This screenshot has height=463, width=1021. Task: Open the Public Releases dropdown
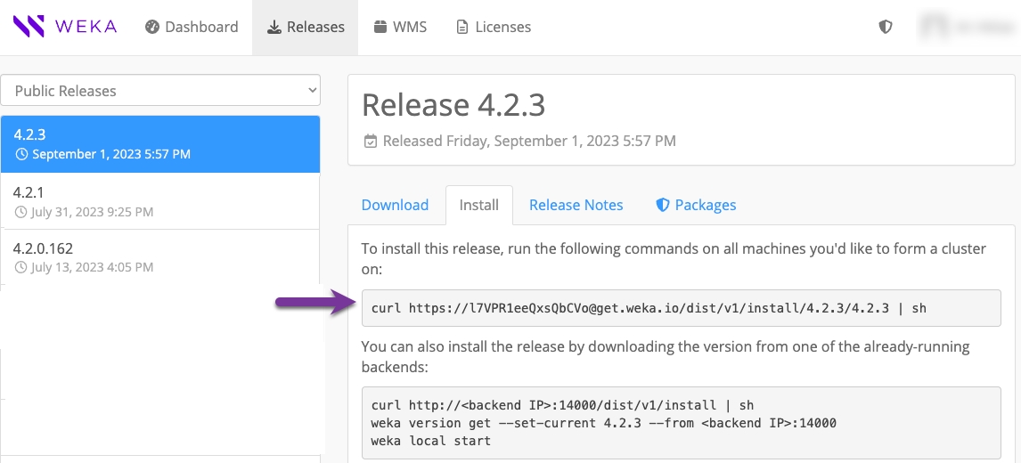[160, 91]
